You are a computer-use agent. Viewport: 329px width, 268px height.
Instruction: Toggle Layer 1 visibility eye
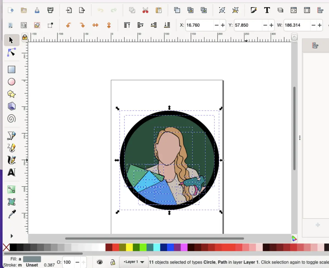[100, 262]
